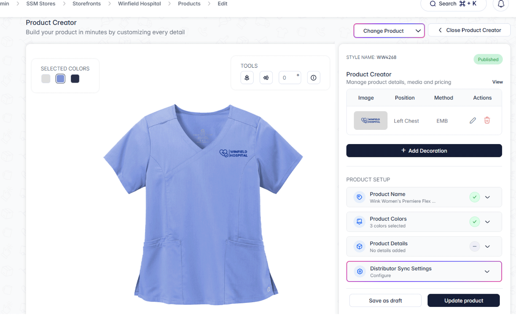Click the Winfield Hospital logo on the scrub
The image size is (516, 323).
coord(233,153)
